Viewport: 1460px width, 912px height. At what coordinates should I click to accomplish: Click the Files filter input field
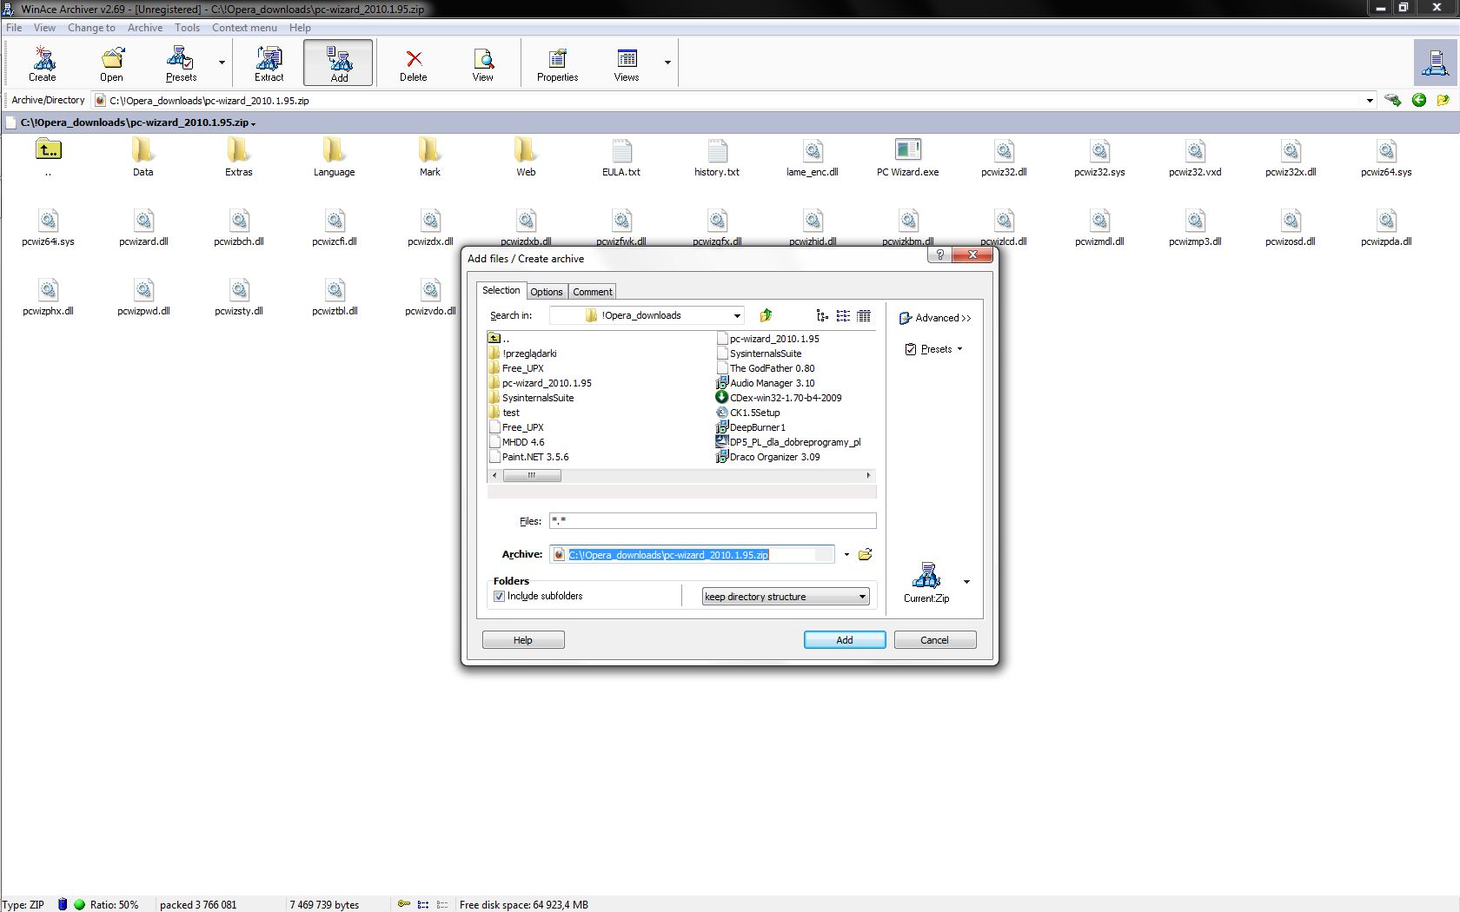713,521
